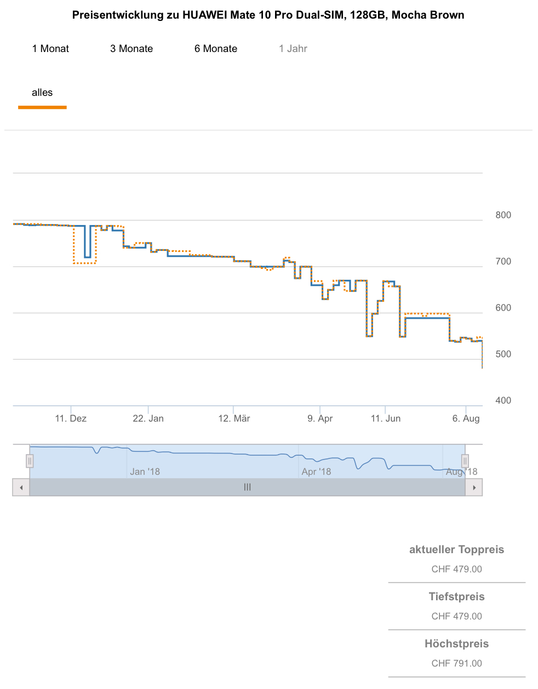538x689 pixels.
Task: Click the aktueller Toppreis heading
Action: pos(456,550)
